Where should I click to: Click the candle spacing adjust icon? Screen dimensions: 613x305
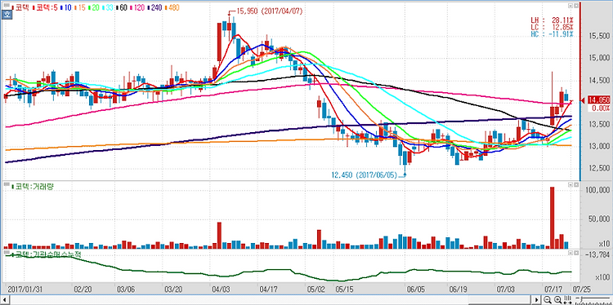[568, 299]
